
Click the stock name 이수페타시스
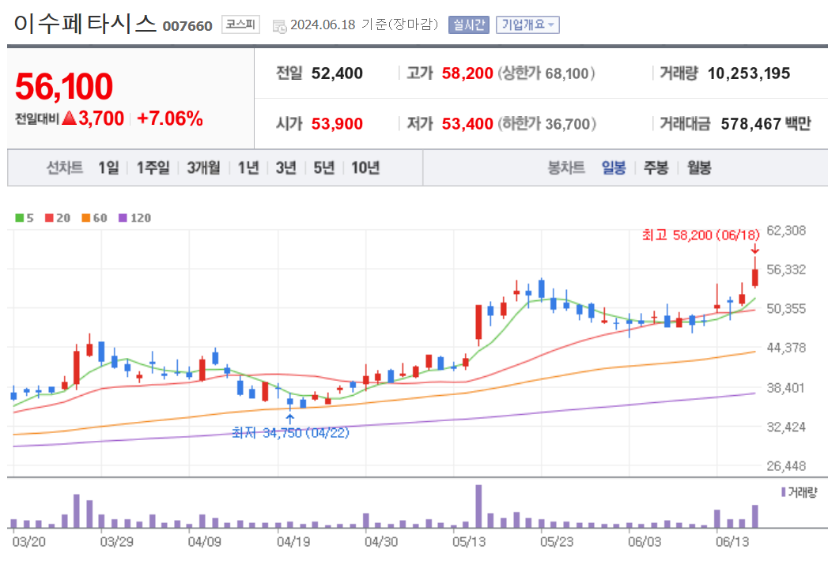pos(85,23)
